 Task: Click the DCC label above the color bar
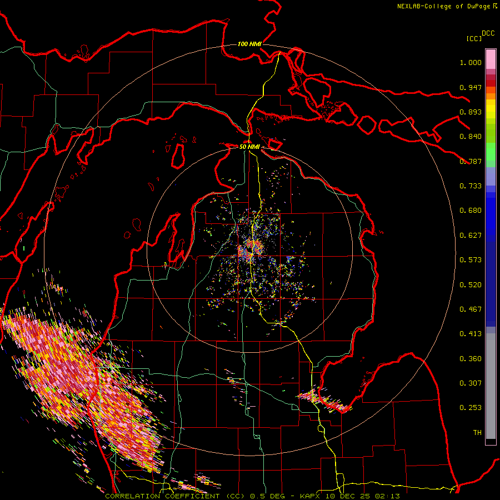point(488,33)
